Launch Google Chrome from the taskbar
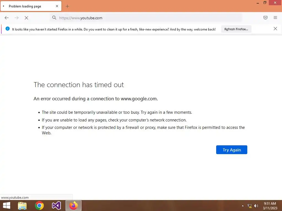This screenshot has width=282, height=211. click(39, 206)
